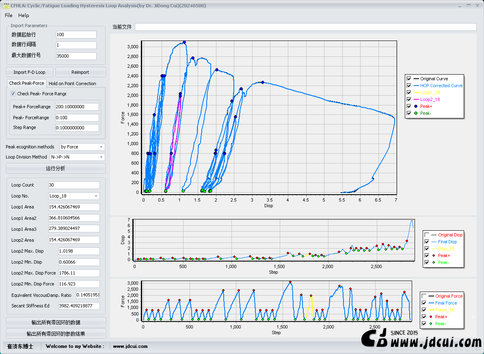Minimize the CFHLA window

pyautogui.click(x=460, y=6)
